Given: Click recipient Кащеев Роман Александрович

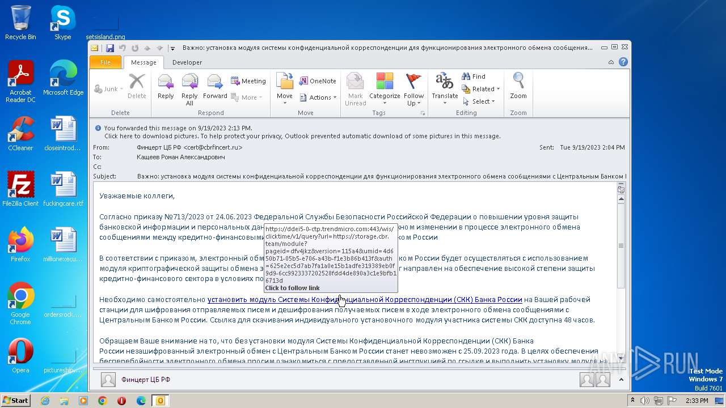Looking at the screenshot, I should (x=181, y=157).
